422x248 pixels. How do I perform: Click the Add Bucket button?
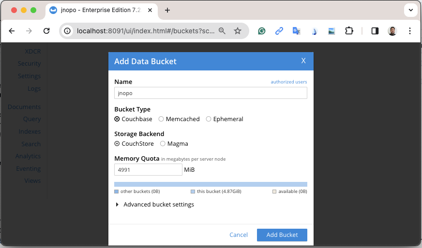click(282, 235)
